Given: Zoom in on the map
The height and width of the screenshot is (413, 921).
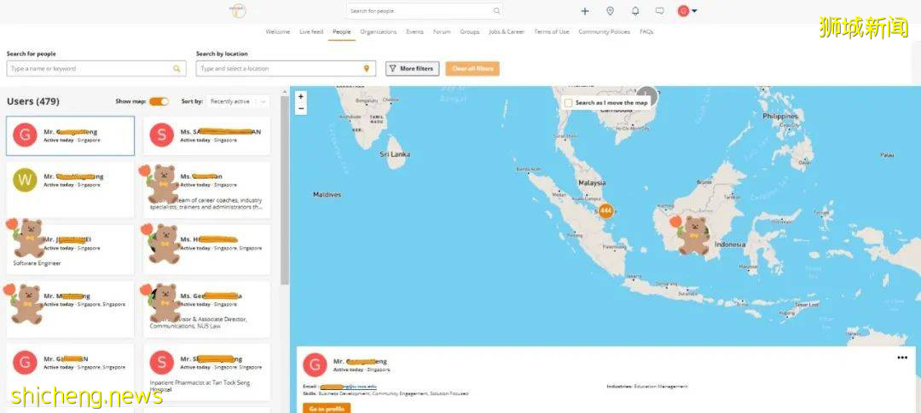Looking at the screenshot, I should (300, 97).
